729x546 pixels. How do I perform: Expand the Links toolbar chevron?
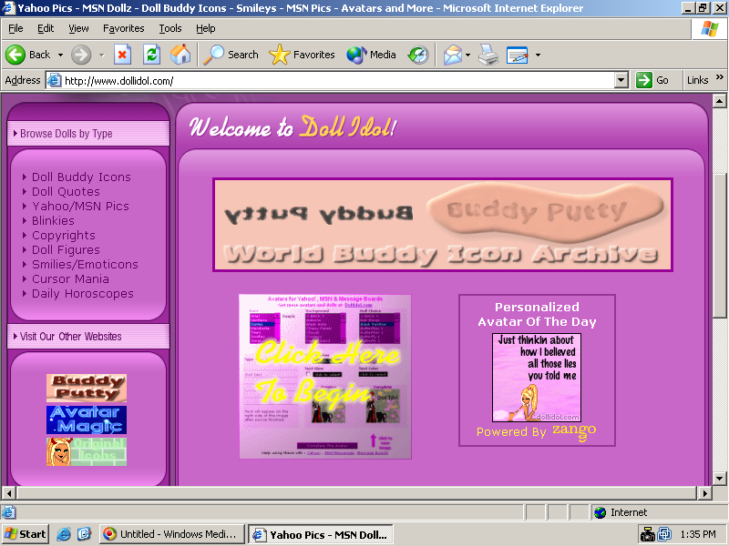719,76
